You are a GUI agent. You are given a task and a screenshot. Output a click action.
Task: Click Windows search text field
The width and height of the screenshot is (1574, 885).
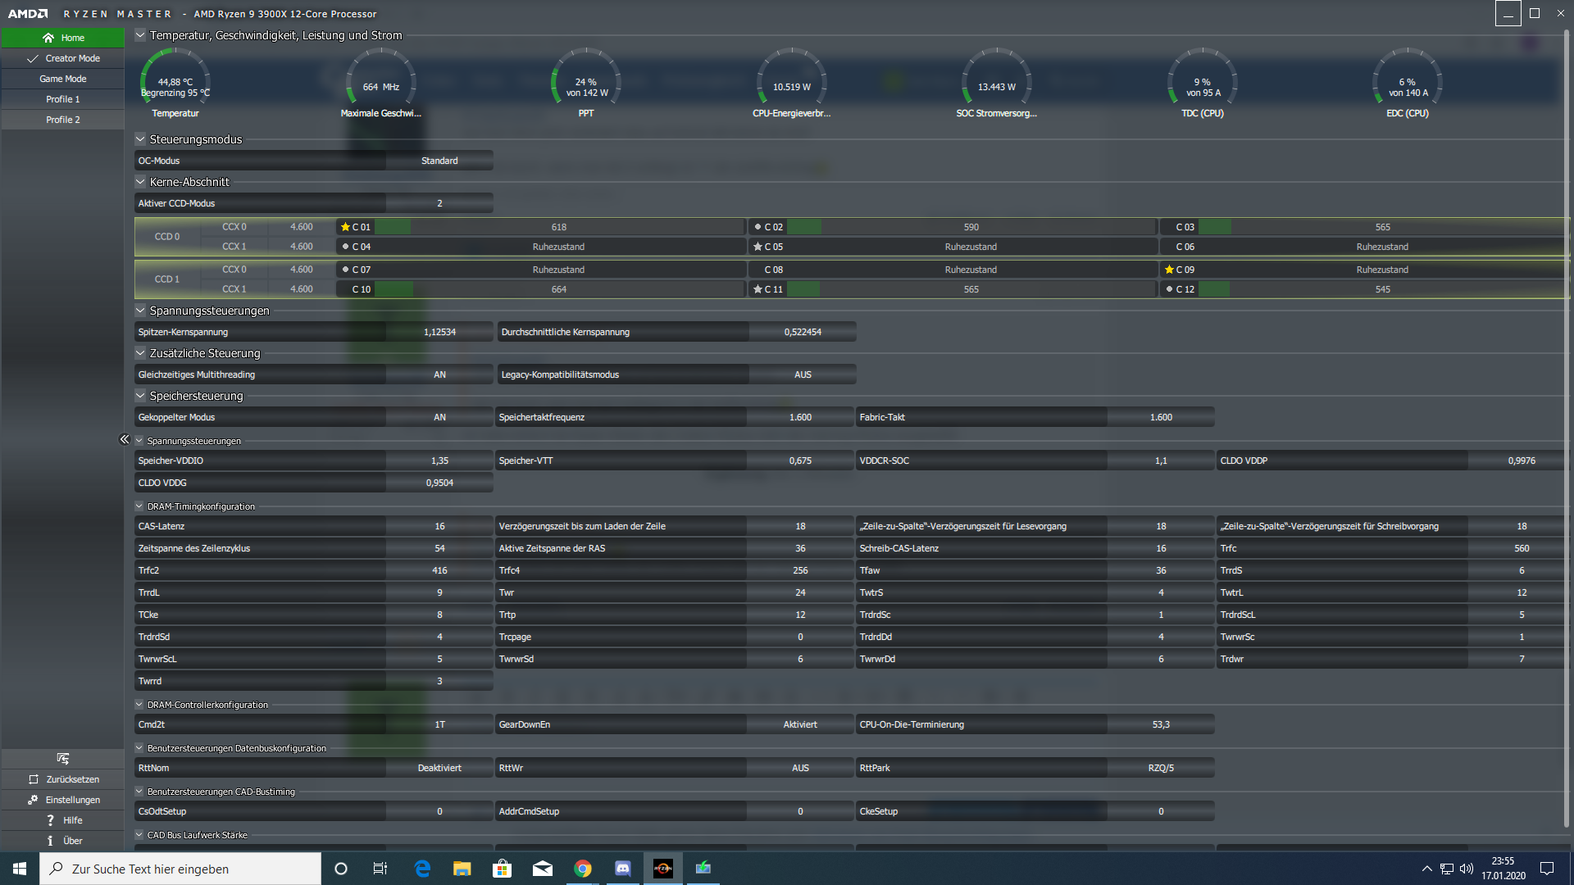tap(180, 869)
